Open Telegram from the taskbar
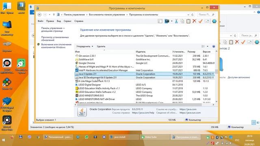This screenshot has width=260, height=146. [x=78, y=137]
